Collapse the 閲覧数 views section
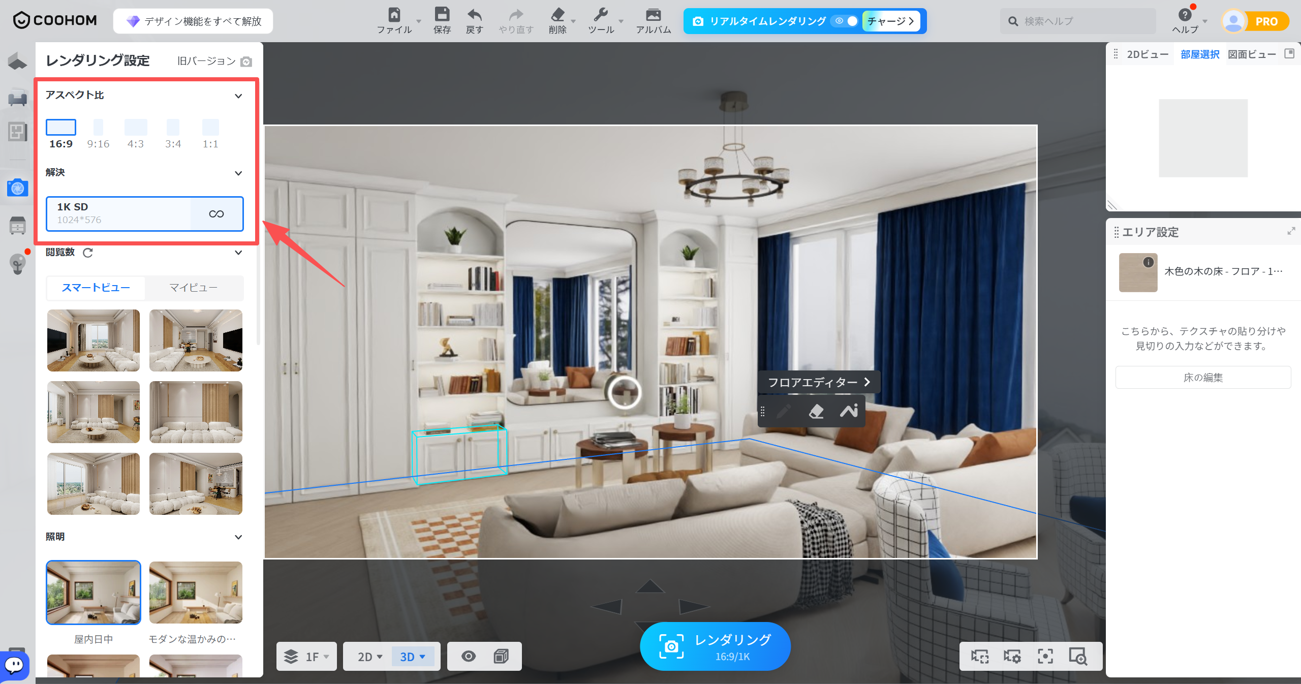 [x=238, y=253]
